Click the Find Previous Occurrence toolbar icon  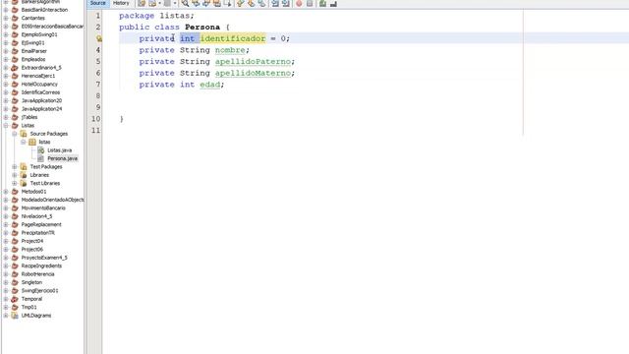click(196, 4)
